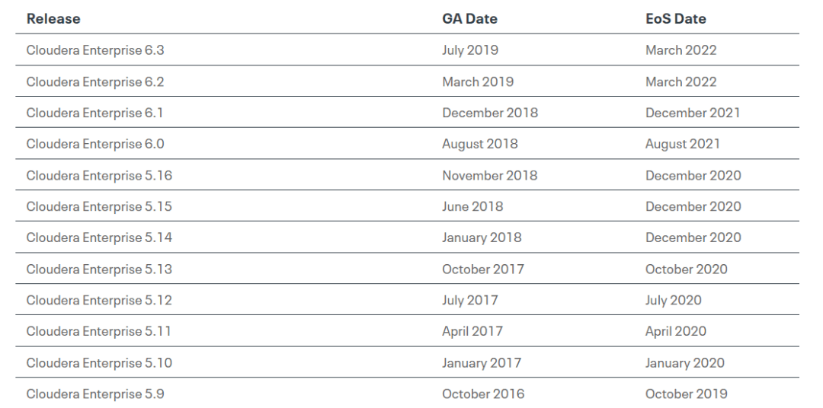Click the July 2019 GA date cell
The width and height of the screenshot is (823, 408).
[x=469, y=49]
